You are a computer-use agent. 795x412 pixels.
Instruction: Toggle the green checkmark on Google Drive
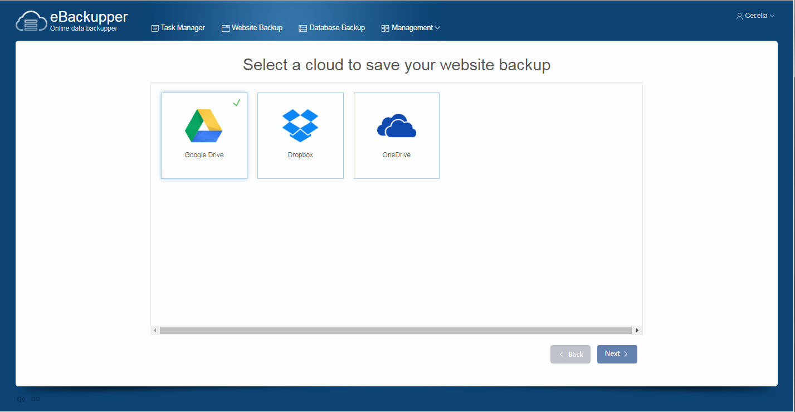click(236, 103)
